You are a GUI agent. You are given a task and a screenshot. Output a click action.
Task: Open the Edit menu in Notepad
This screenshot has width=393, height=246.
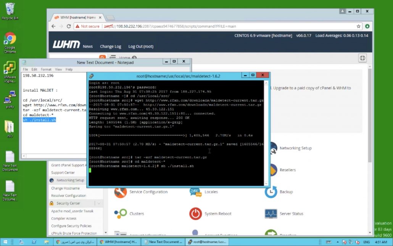point(34,70)
